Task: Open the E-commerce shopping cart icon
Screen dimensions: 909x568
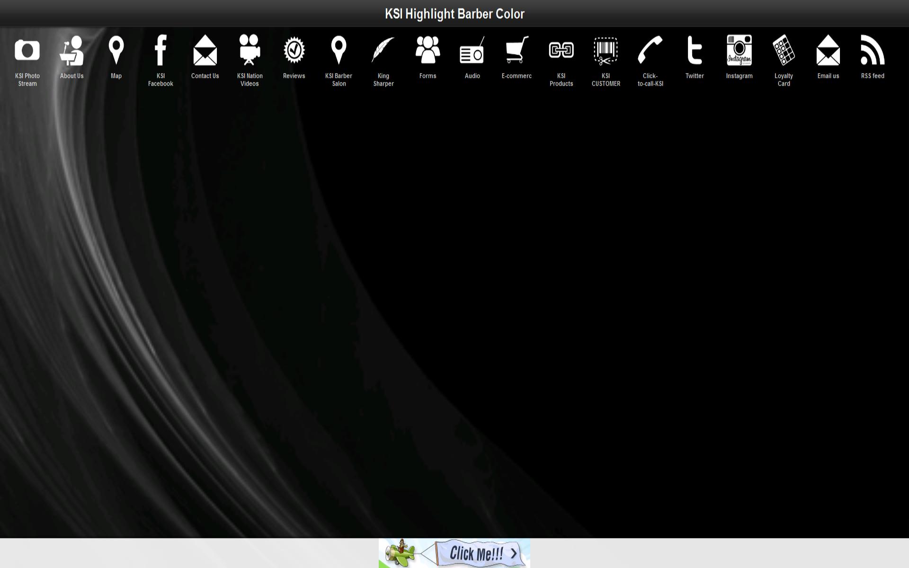Action: 517,50
